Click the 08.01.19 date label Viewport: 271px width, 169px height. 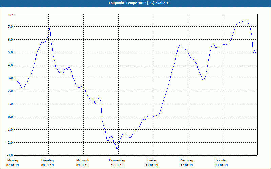47,165
